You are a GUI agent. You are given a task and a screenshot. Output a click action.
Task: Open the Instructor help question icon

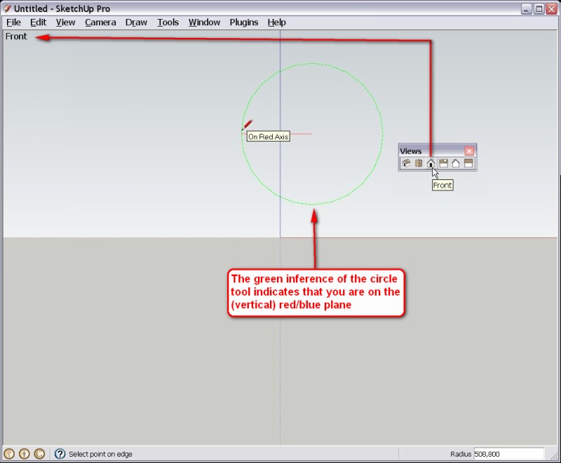pyautogui.click(x=60, y=454)
